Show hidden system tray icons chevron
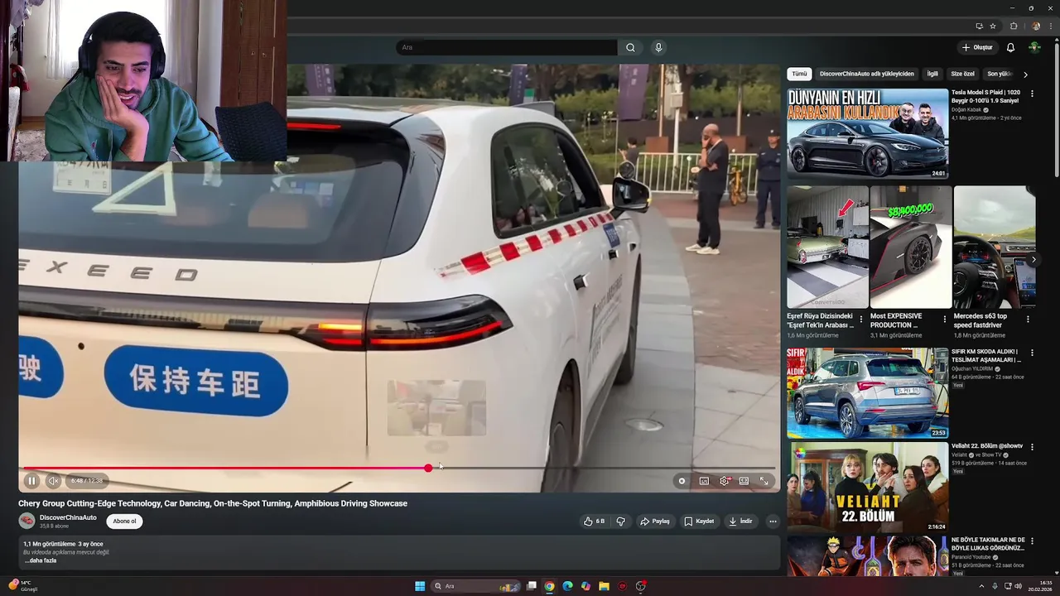The width and height of the screenshot is (1060, 596). [981, 586]
